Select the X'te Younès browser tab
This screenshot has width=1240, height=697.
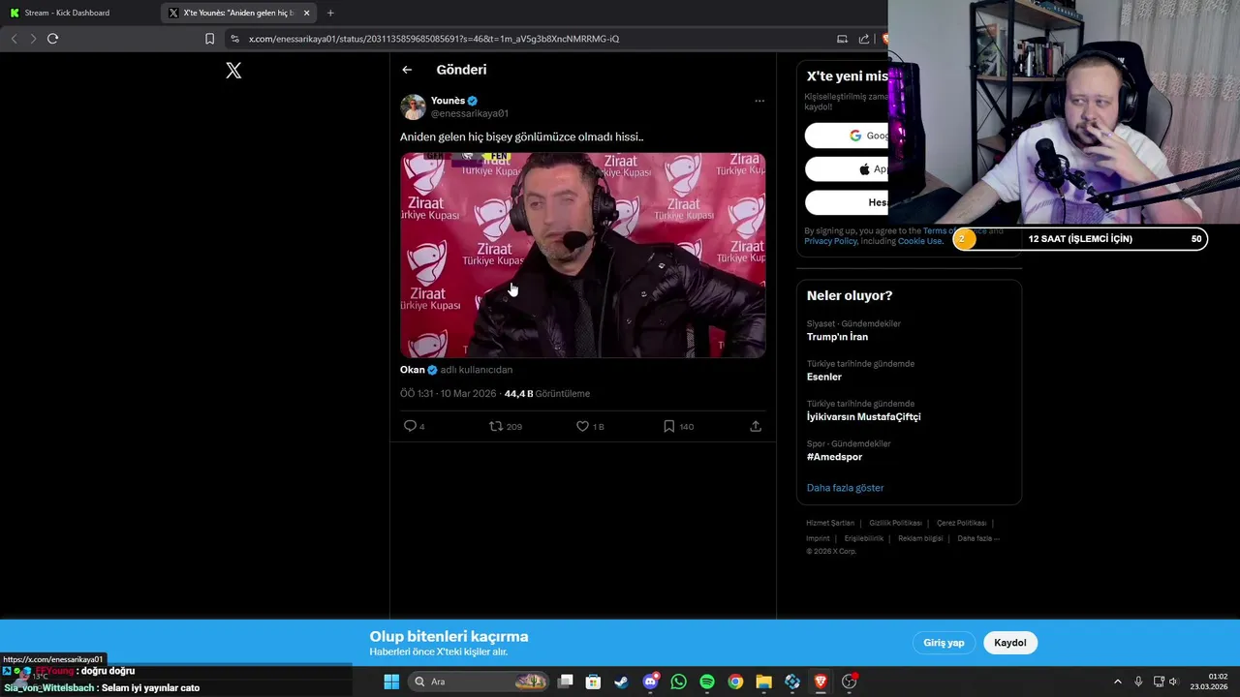tap(238, 13)
